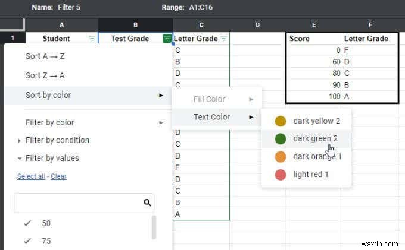Pick the light red 1 color swatch

281,175
